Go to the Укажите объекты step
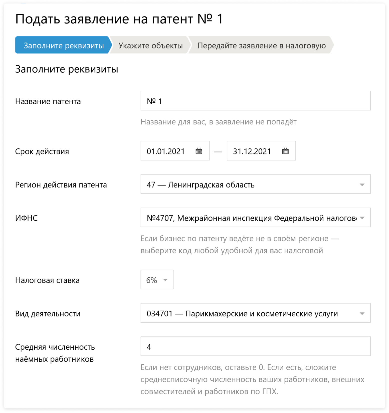Viewport: 389px width, 413px height. tap(150, 46)
